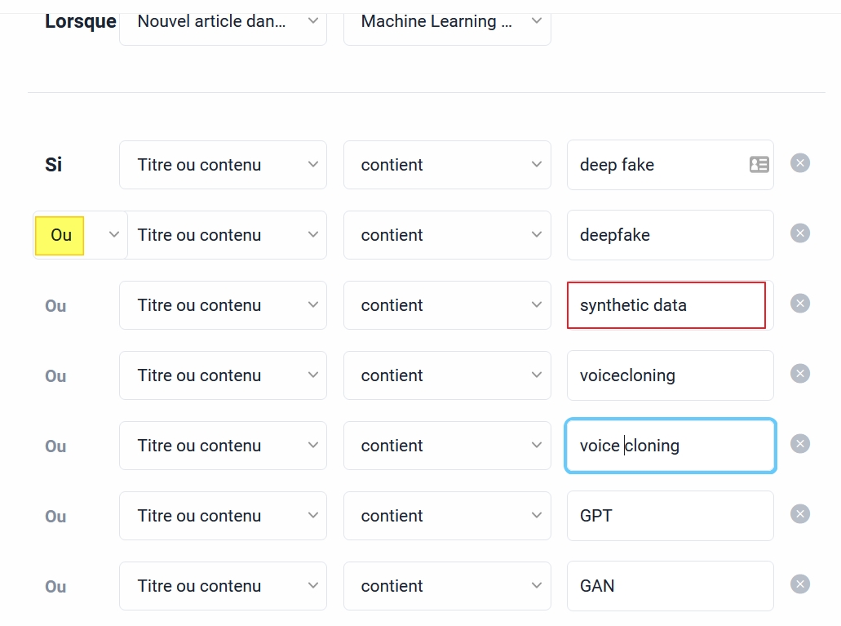This screenshot has height=626, width=841.
Task: Remove the 'GAN' condition row
Action: point(799,584)
